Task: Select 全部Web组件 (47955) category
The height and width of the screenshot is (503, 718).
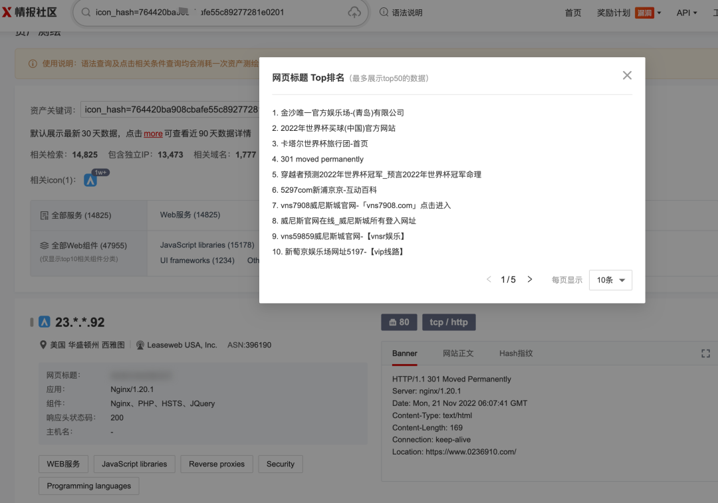Action: coord(89,246)
